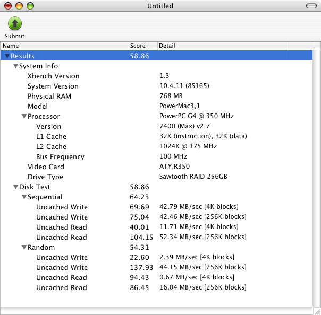Click the Xbench version value 1.3
The height and width of the screenshot is (315, 321).
click(x=164, y=76)
